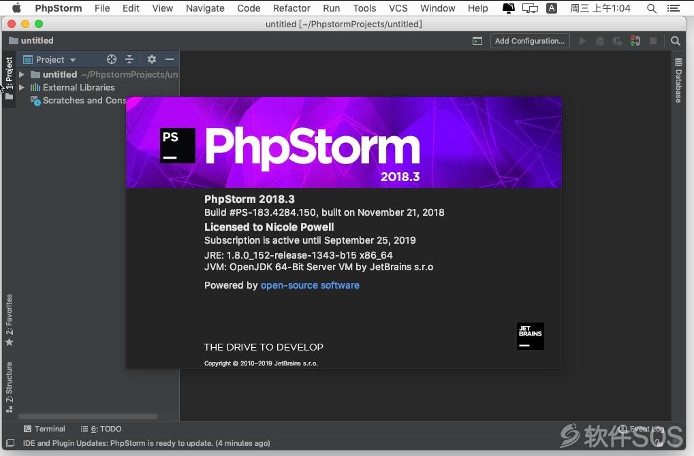Click Listen for PHP Debug Connections icon

635,41
